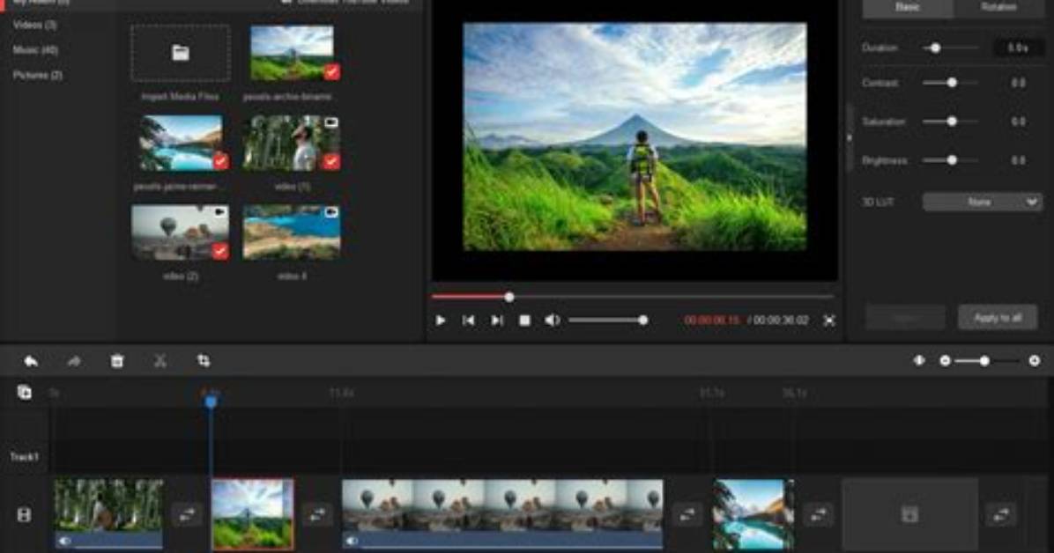Stop the preview playback
This screenshot has height=553, width=1054.
[525, 321]
